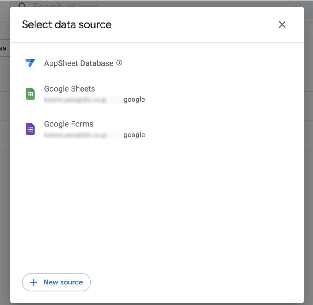
Task: Click the green Google Sheets icon
Action: (x=30, y=94)
